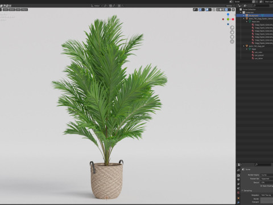Open the outliner editor type menu
This screenshot has width=273, height=205.
point(239,6)
